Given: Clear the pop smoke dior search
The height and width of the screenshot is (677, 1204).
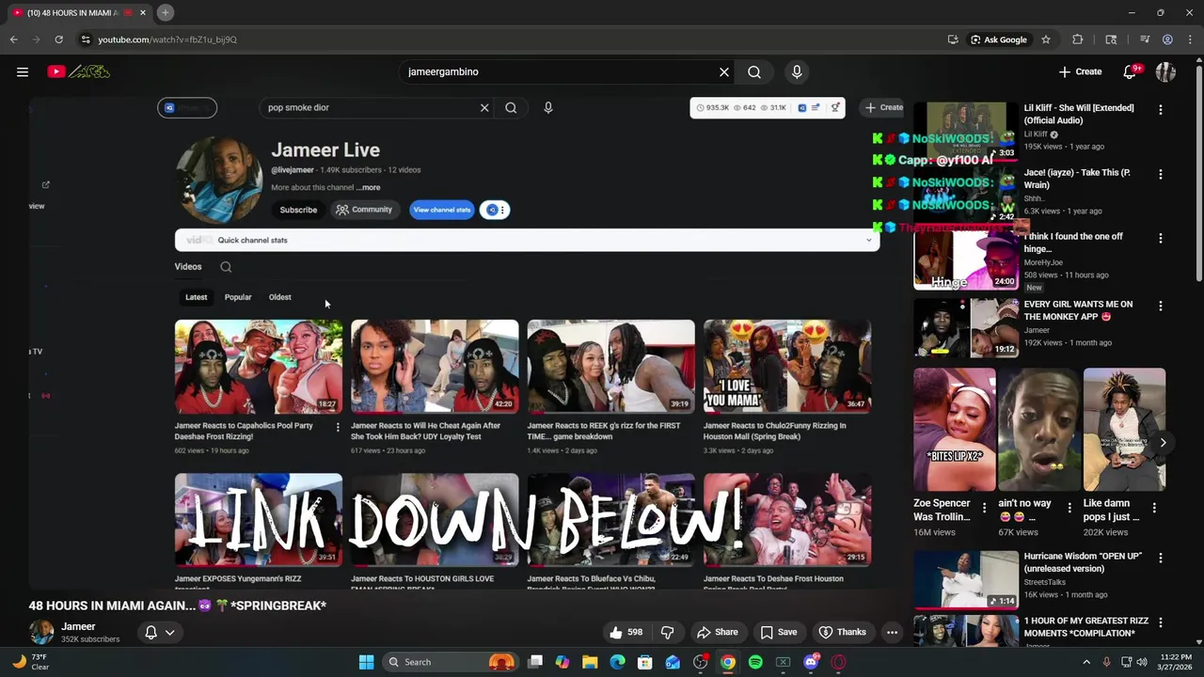Looking at the screenshot, I should pyautogui.click(x=484, y=107).
